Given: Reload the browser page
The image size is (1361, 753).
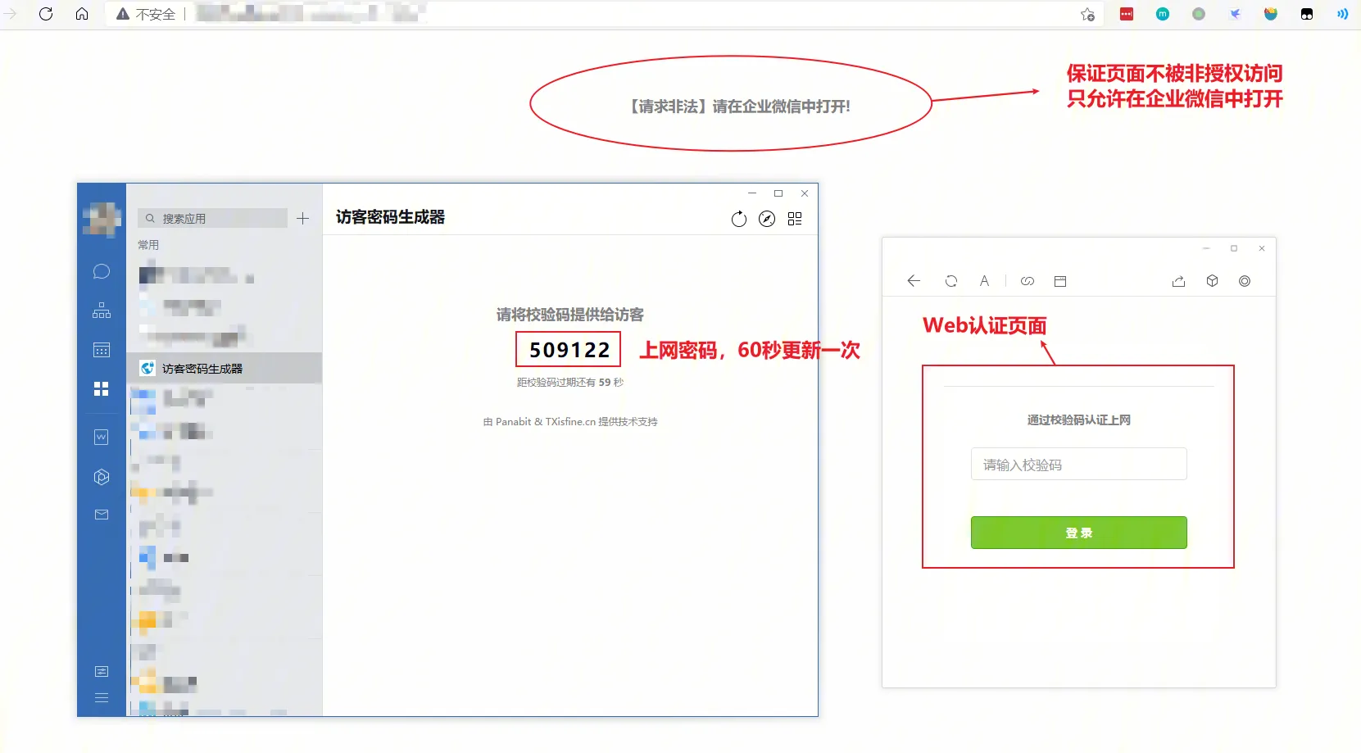Looking at the screenshot, I should click(46, 14).
